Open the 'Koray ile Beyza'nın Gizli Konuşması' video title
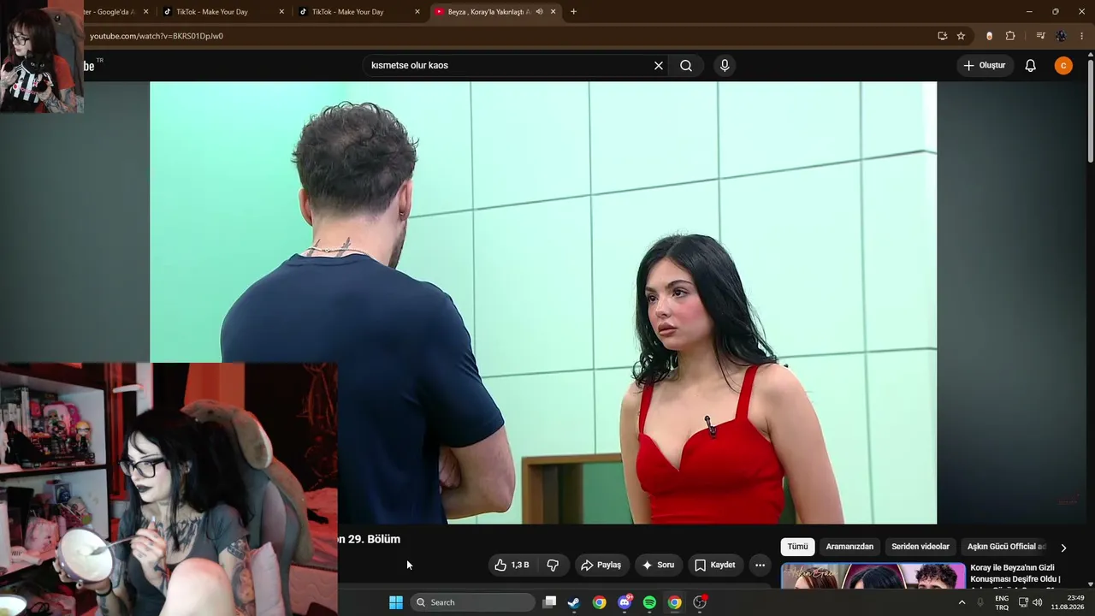 pyautogui.click(x=1015, y=573)
